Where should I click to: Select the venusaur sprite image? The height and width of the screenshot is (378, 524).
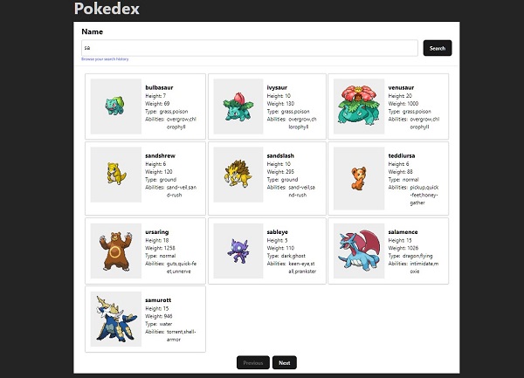[x=359, y=107]
